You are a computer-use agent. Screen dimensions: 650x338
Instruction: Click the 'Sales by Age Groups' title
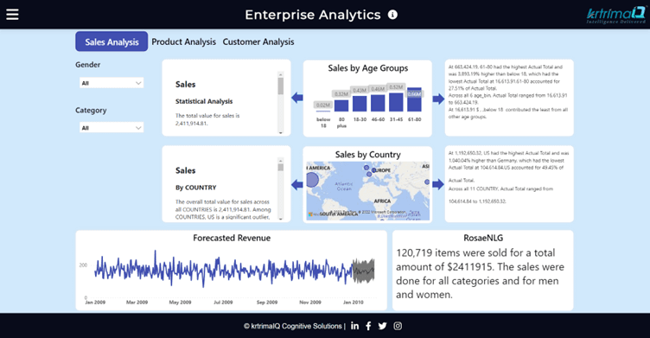click(367, 68)
